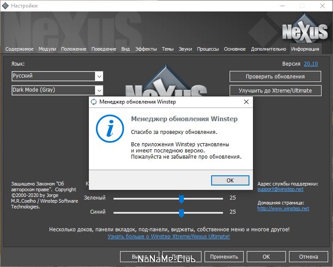
Task: Click the Адрес службы поддержки label
Action: click(288, 184)
